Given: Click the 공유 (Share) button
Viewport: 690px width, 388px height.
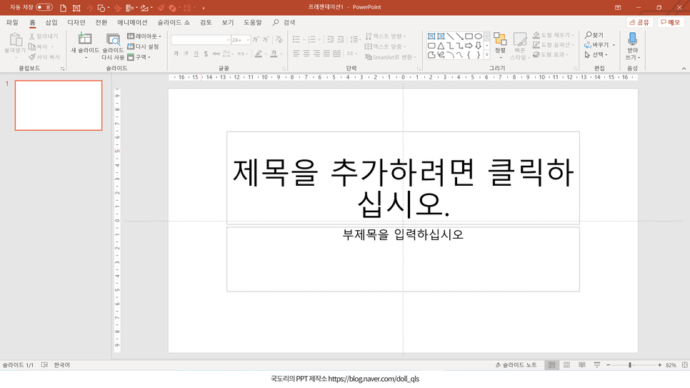Looking at the screenshot, I should [x=639, y=22].
